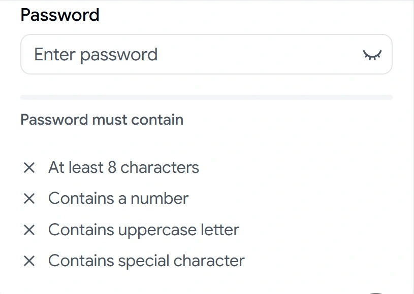Select the Contains uppercase letter requirement text

(x=144, y=230)
